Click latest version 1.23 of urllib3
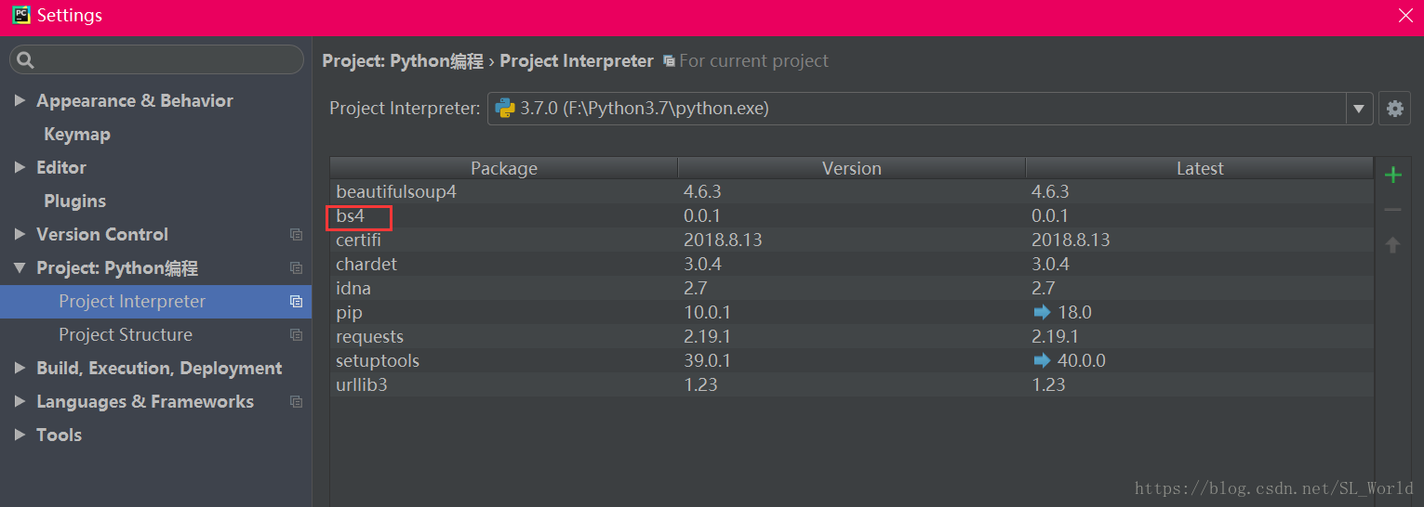The image size is (1424, 507). coord(1048,385)
